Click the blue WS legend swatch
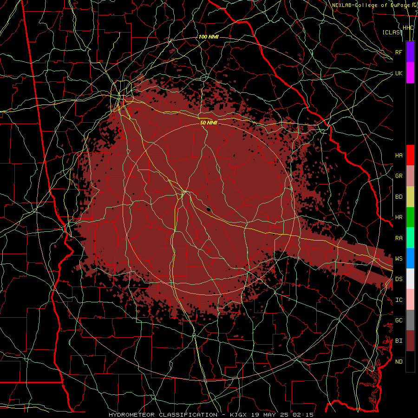 tap(410, 258)
